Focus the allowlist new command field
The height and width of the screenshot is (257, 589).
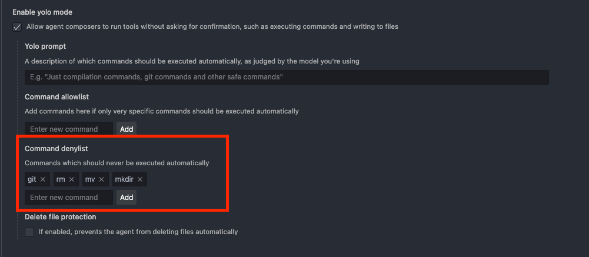(x=69, y=129)
